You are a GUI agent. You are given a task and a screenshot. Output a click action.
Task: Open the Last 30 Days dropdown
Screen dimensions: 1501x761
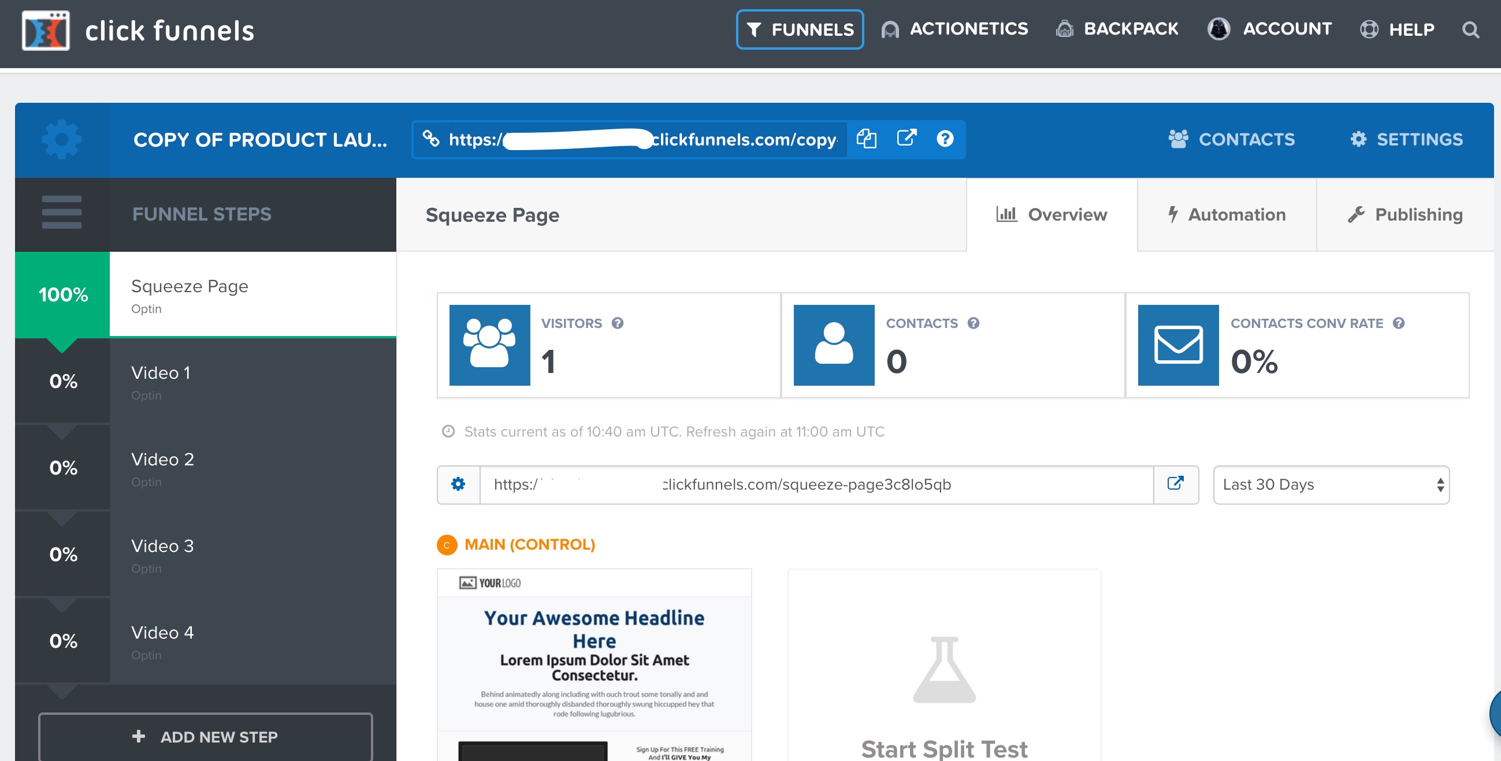pos(1330,484)
